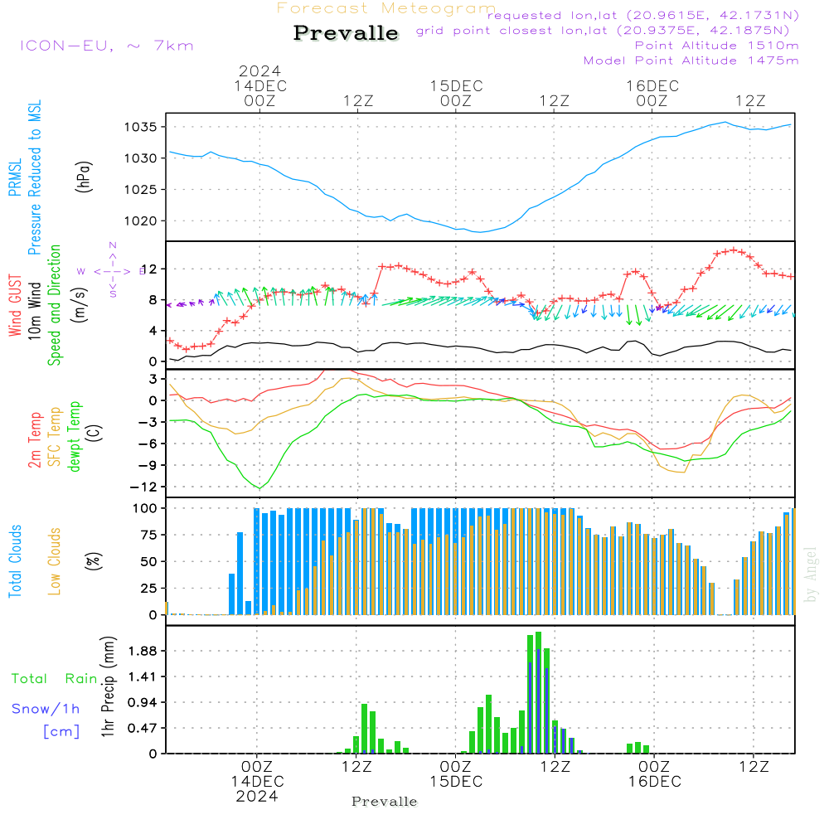Click the 'Model Point Altitude 1475m' text

click(x=691, y=61)
